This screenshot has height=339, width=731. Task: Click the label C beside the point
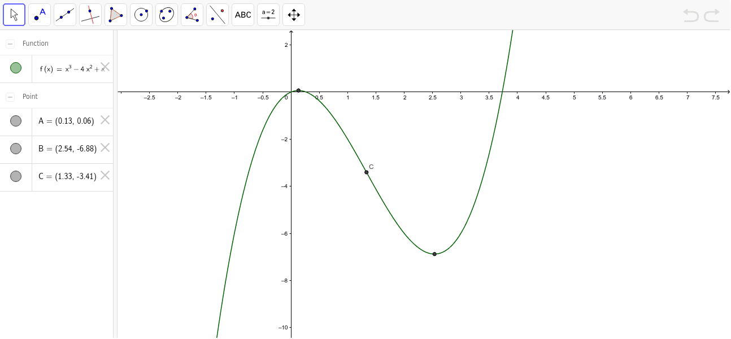point(371,167)
